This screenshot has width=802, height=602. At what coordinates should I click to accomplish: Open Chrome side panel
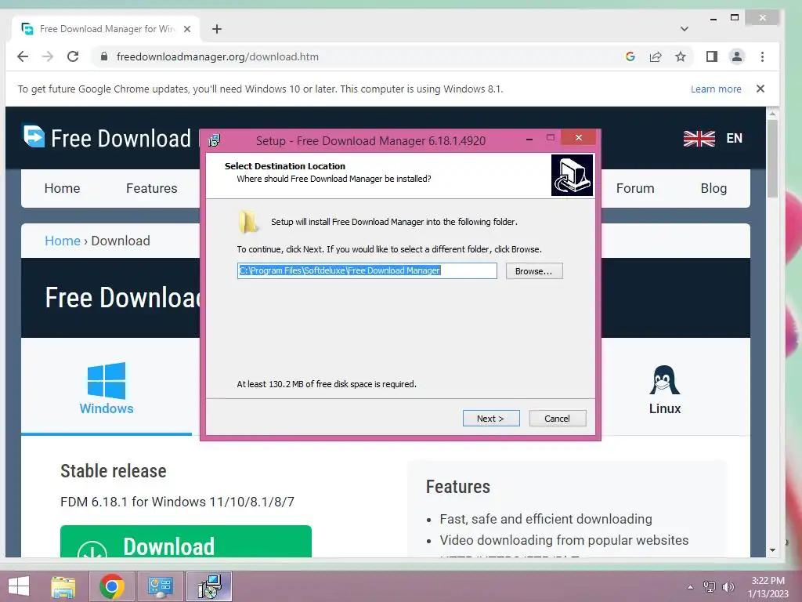(711, 56)
